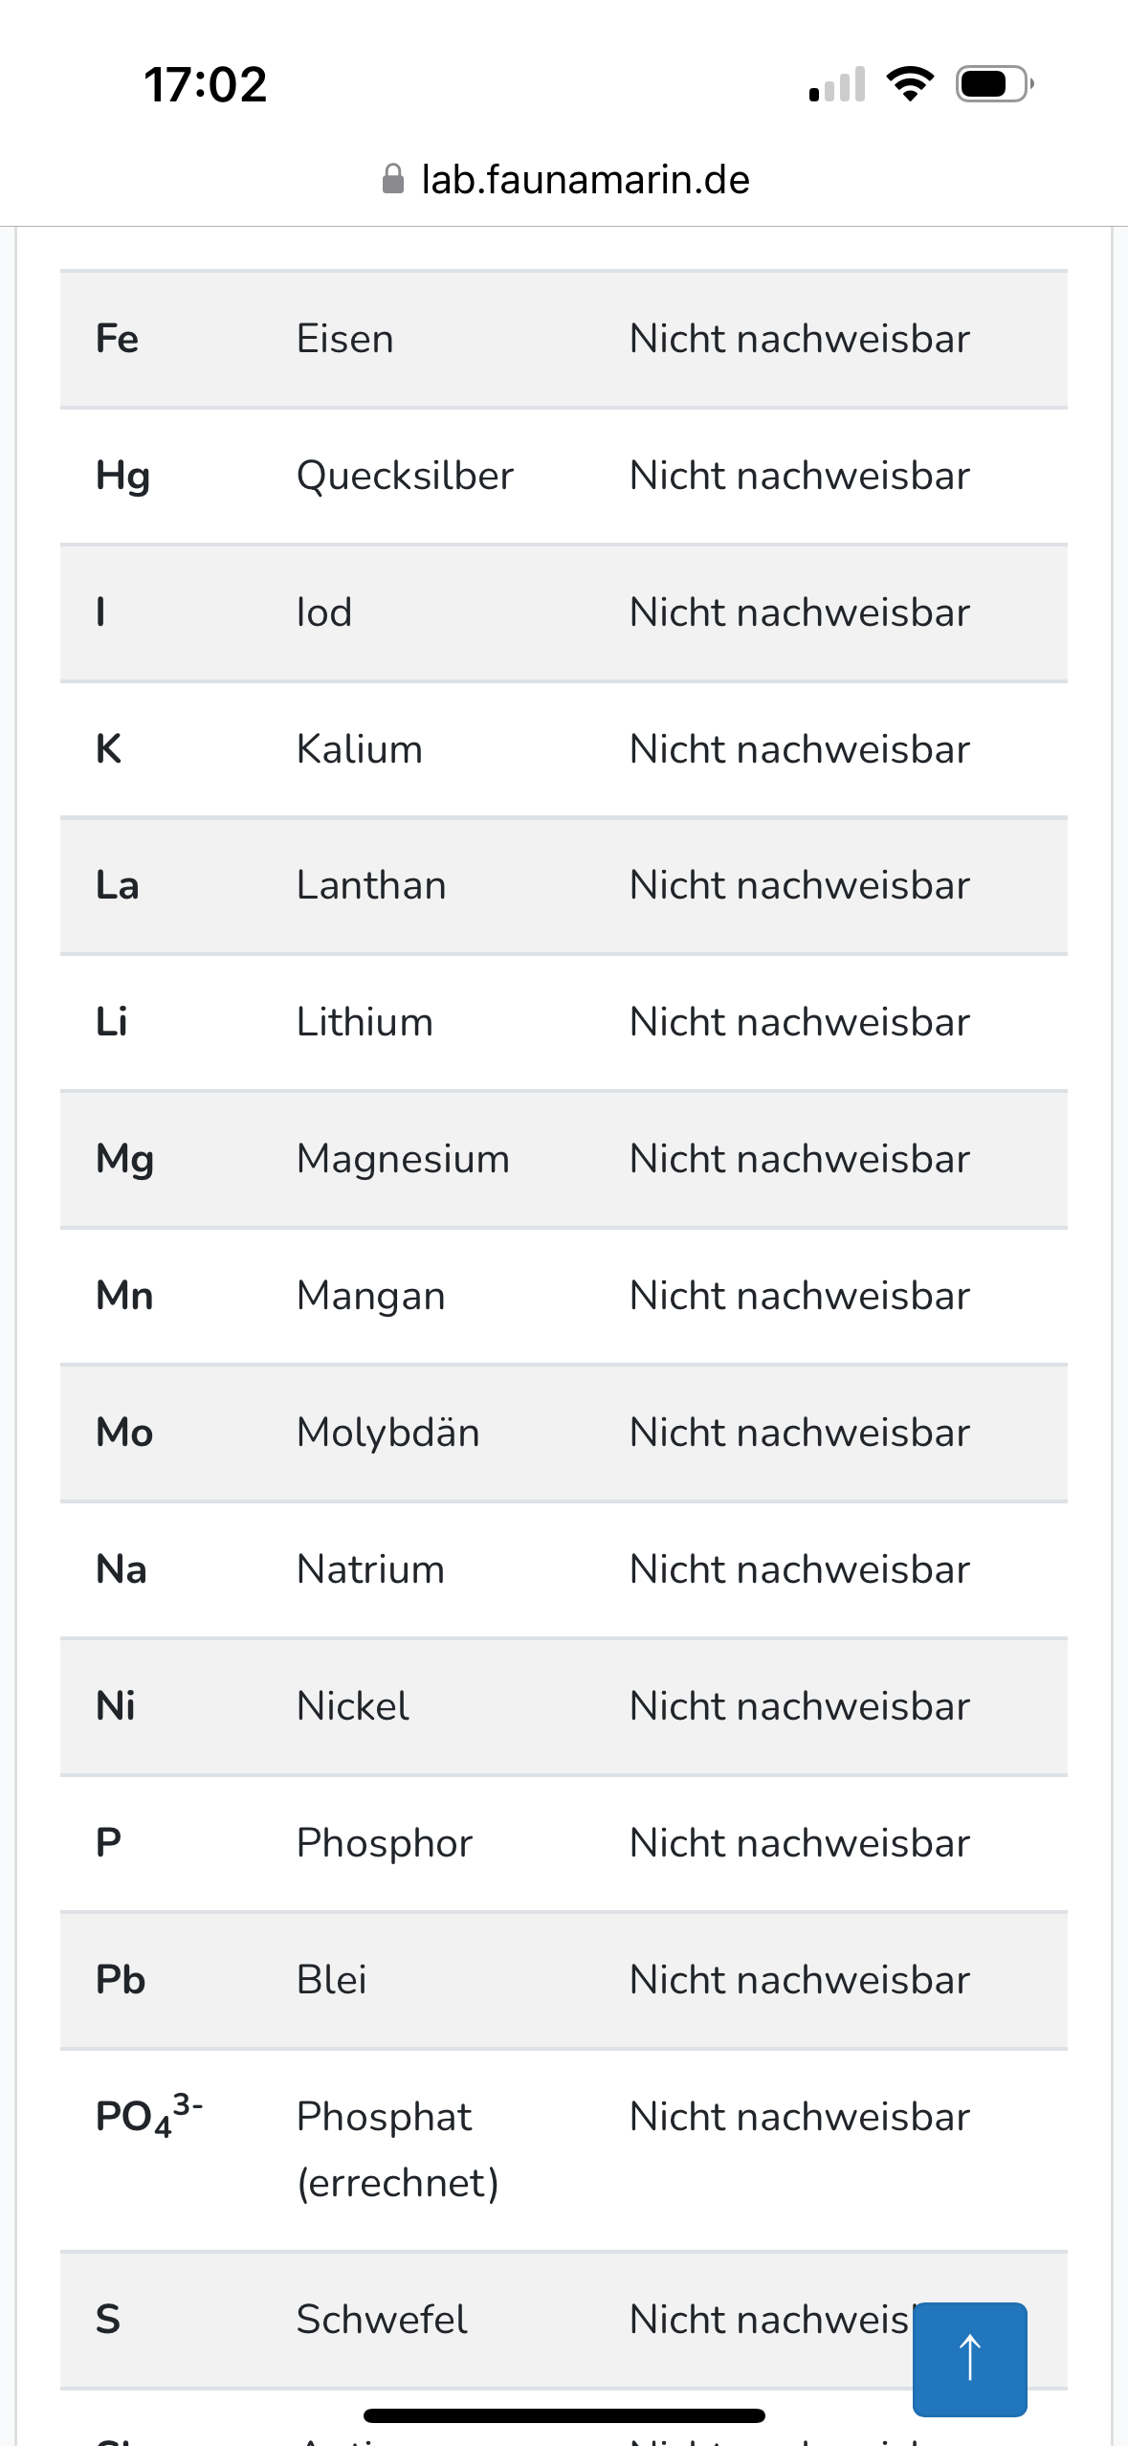Select the Iod result value
Viewport: 1128px width, 2446px height.
tap(799, 612)
